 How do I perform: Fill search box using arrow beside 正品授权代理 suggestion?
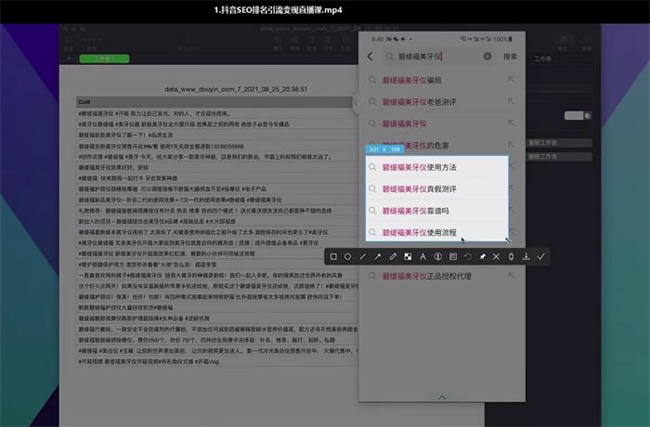coord(511,276)
